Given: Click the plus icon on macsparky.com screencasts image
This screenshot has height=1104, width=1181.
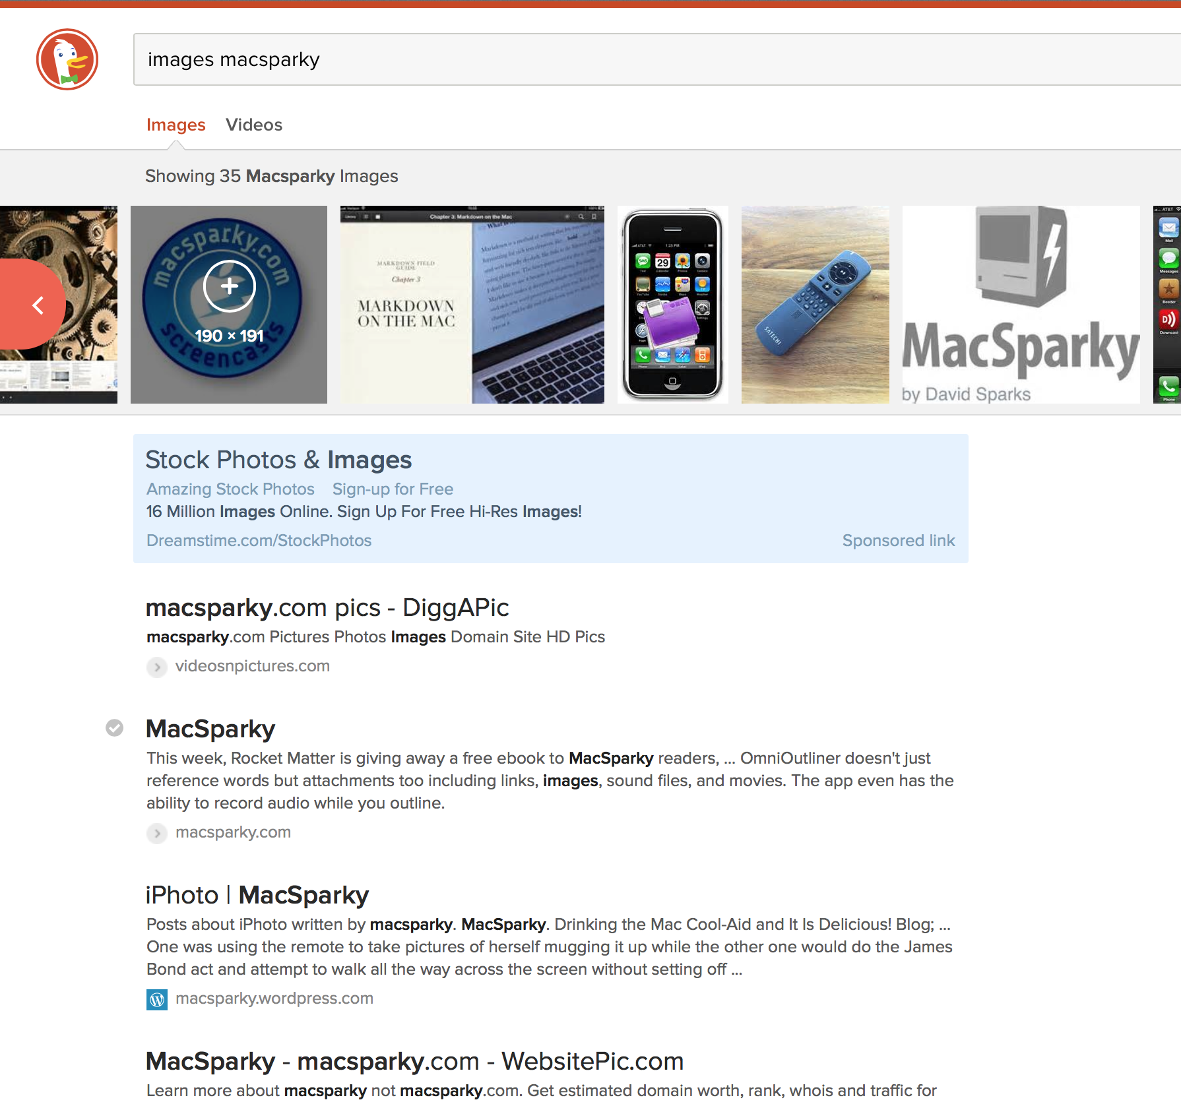Looking at the screenshot, I should click(x=229, y=286).
